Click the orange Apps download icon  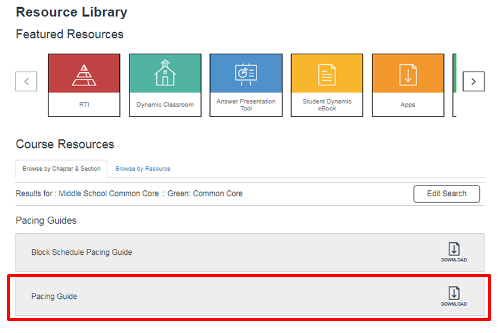[x=408, y=73]
